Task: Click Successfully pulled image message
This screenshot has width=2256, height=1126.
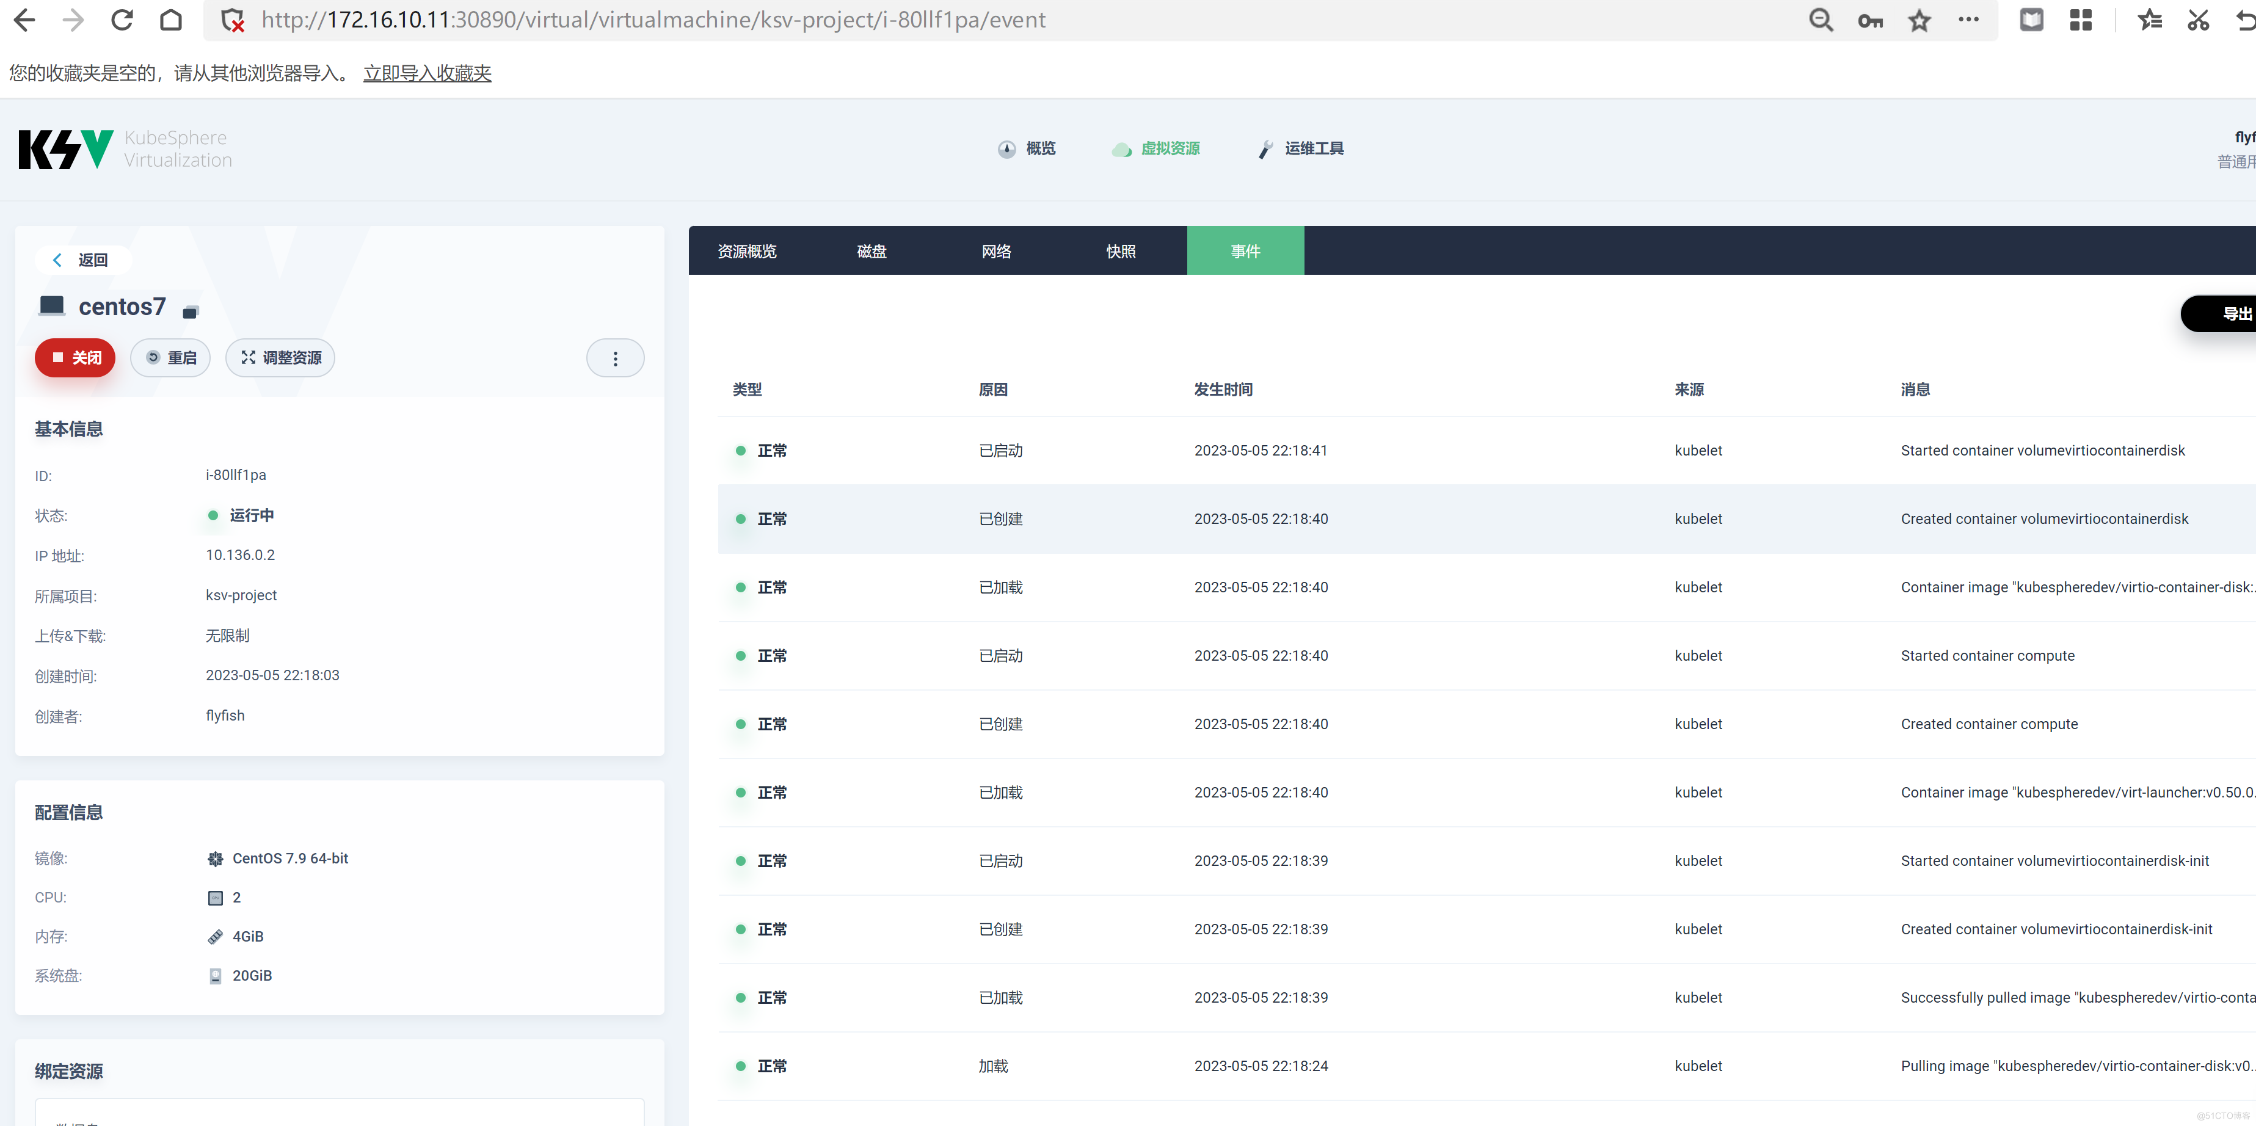Action: [x=2078, y=997]
